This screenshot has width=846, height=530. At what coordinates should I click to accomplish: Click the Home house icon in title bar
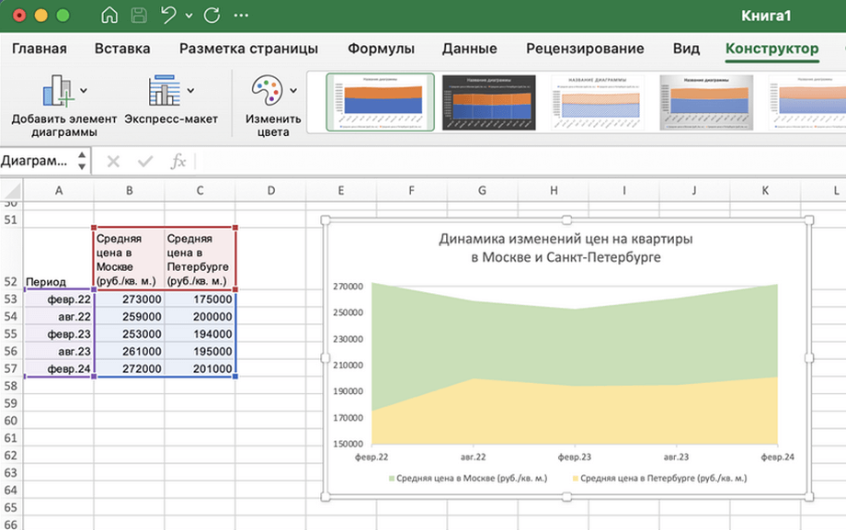click(109, 15)
